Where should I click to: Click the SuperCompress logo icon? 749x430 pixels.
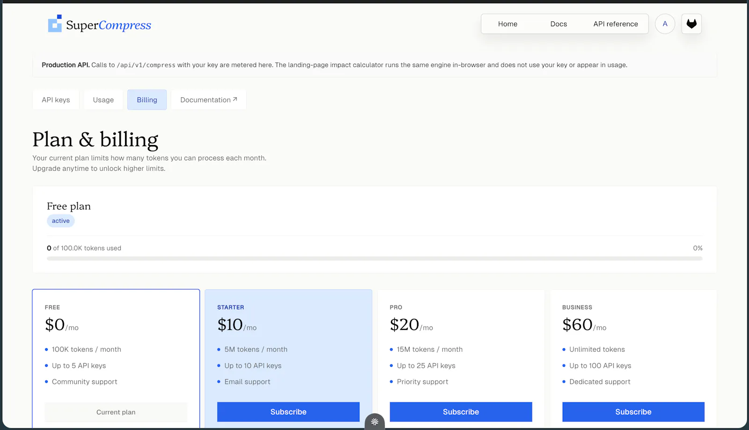55,23
